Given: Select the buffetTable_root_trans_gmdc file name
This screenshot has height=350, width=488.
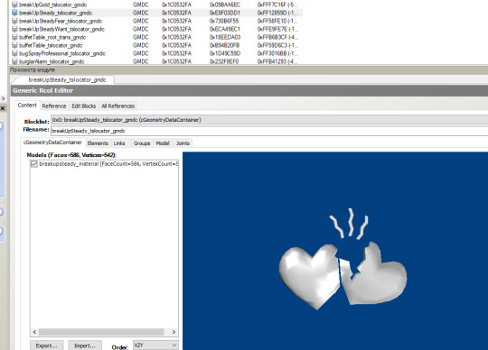Looking at the screenshot, I should tap(52, 37).
